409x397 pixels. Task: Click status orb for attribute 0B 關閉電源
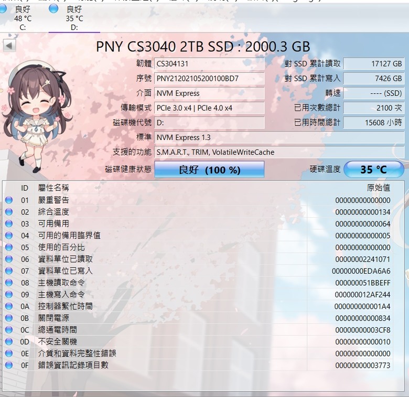pyautogui.click(x=9, y=318)
